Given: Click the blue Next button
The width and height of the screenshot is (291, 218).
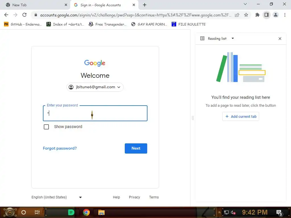Looking at the screenshot, I should (136, 148).
